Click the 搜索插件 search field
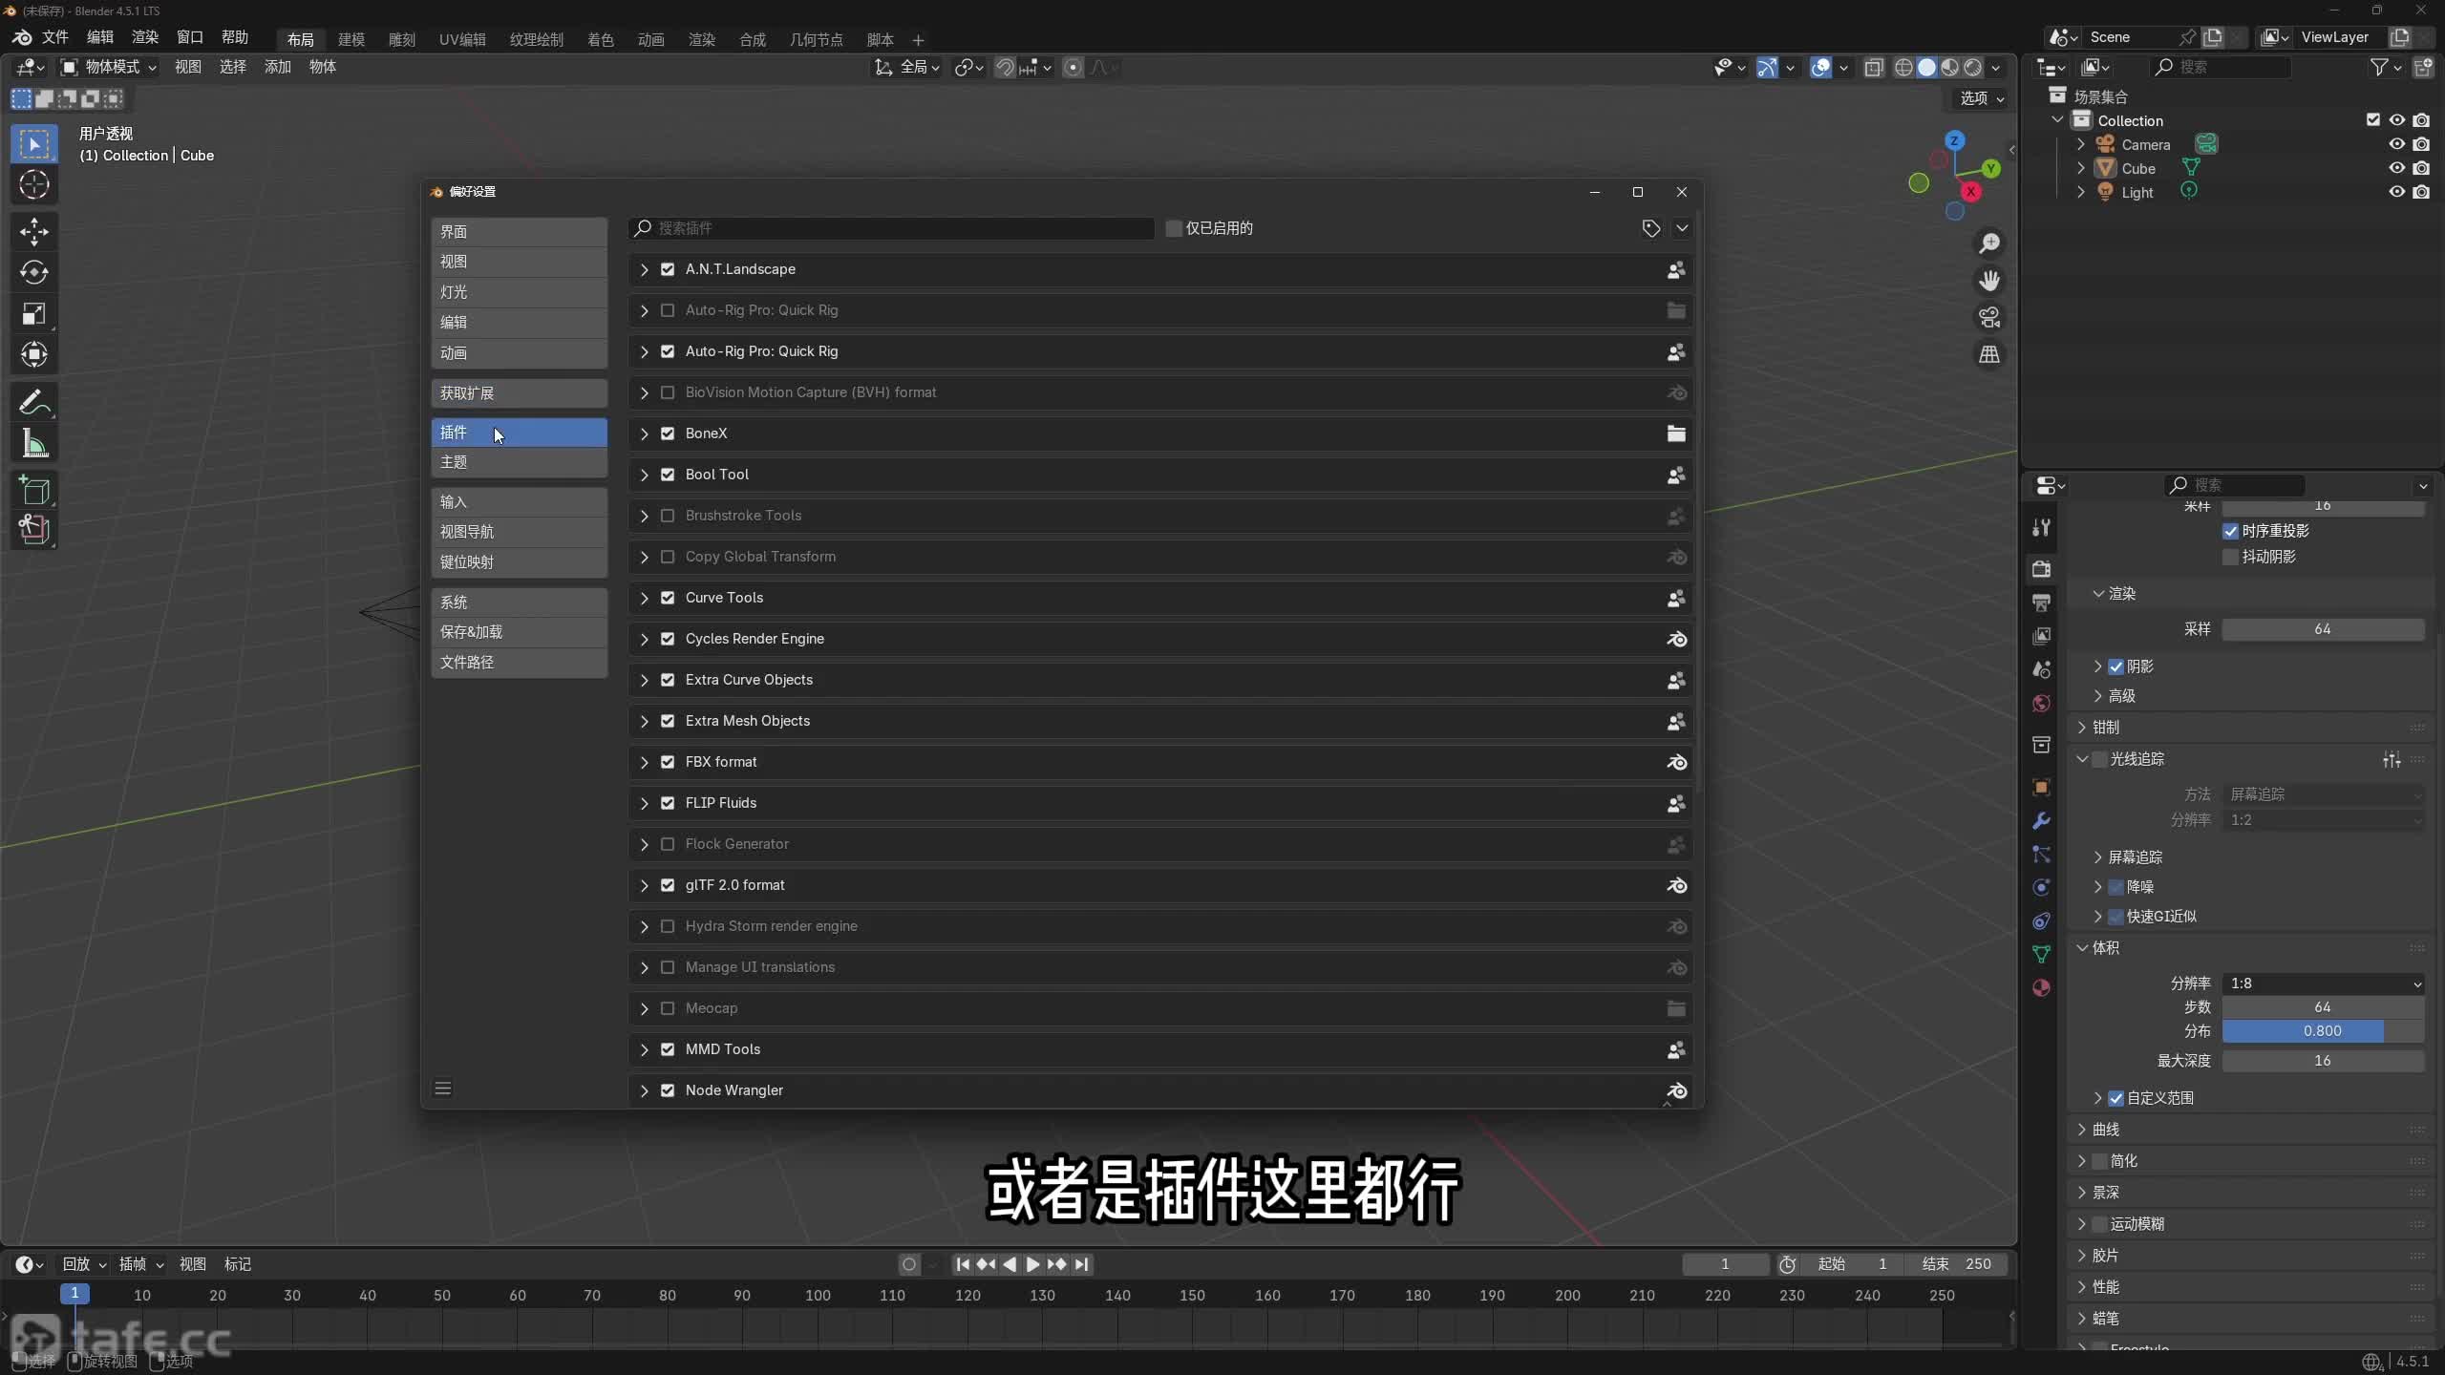Image resolution: width=2445 pixels, height=1375 pixels. (892, 228)
